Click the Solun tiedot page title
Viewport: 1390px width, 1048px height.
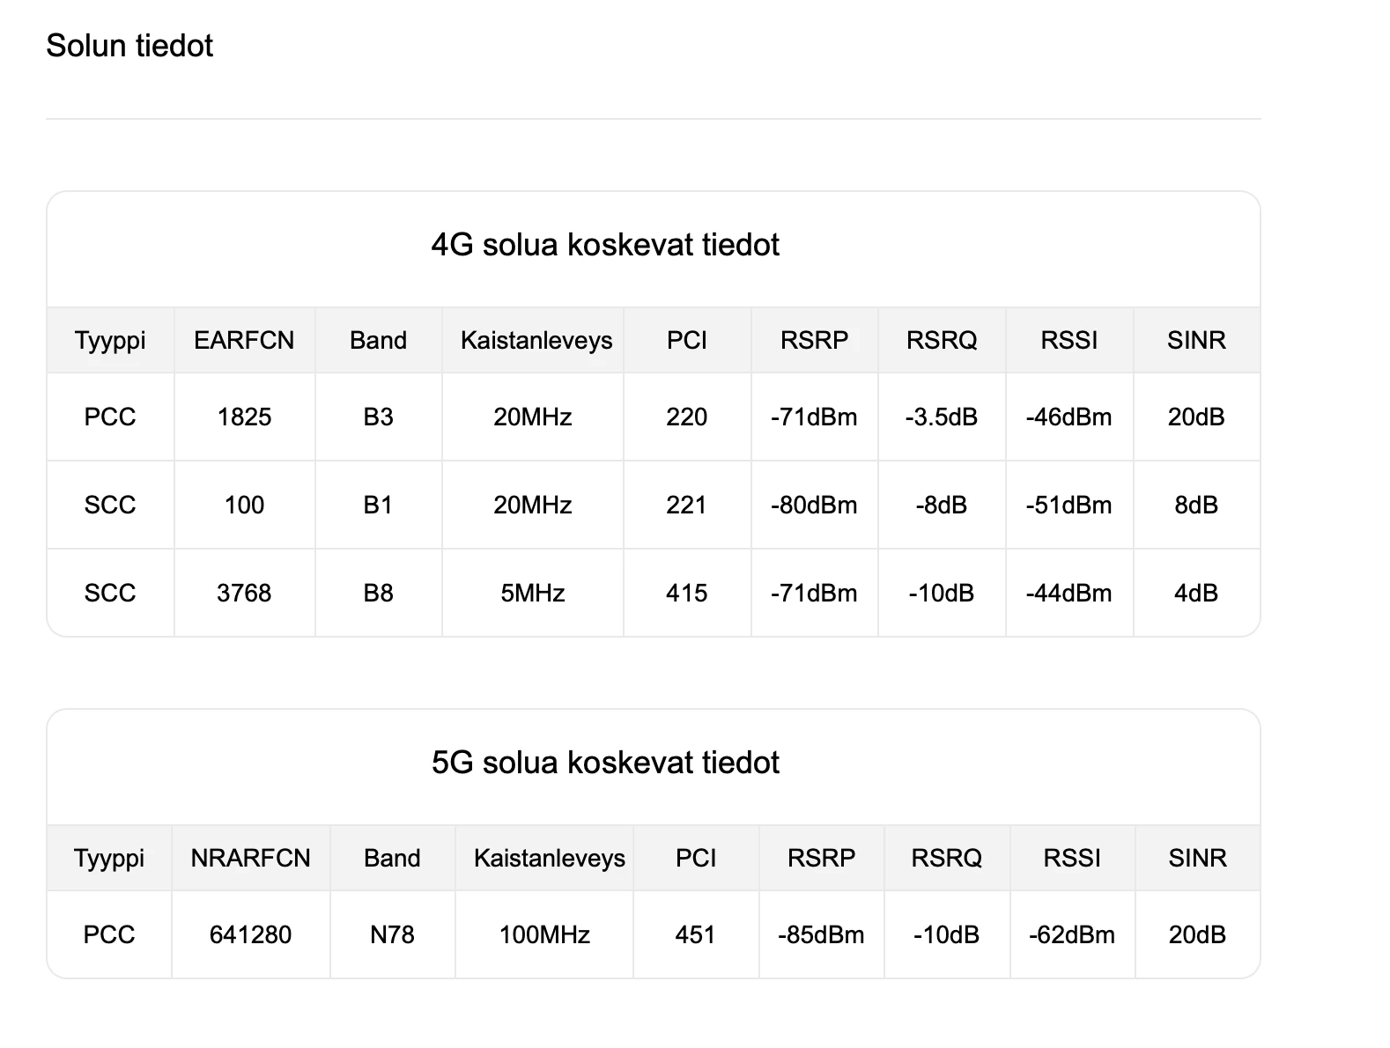click(129, 46)
